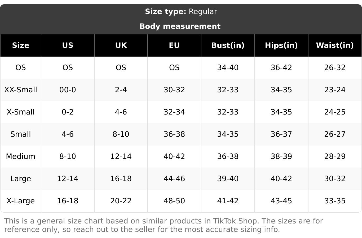The width and height of the screenshot is (362, 238).
Task: Click the 48-50 EU size cell
Action: [x=174, y=201]
